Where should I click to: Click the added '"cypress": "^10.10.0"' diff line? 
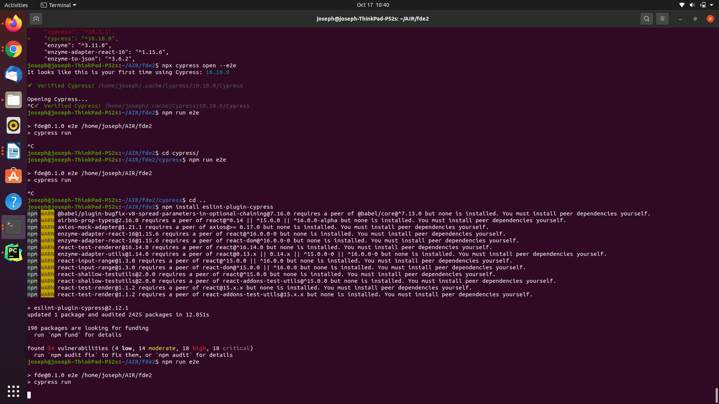coord(73,39)
